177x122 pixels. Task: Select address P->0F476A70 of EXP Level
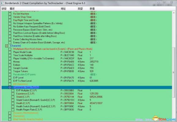67,77
